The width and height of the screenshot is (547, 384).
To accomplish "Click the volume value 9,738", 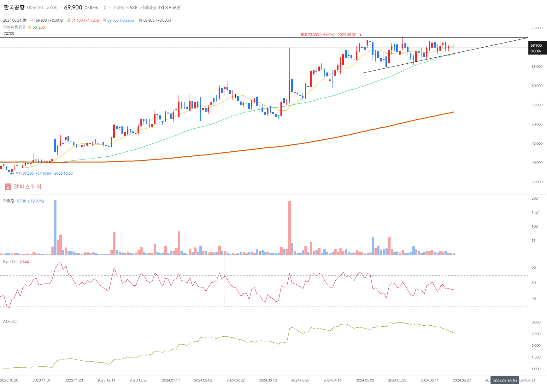I will [x=21, y=201].
